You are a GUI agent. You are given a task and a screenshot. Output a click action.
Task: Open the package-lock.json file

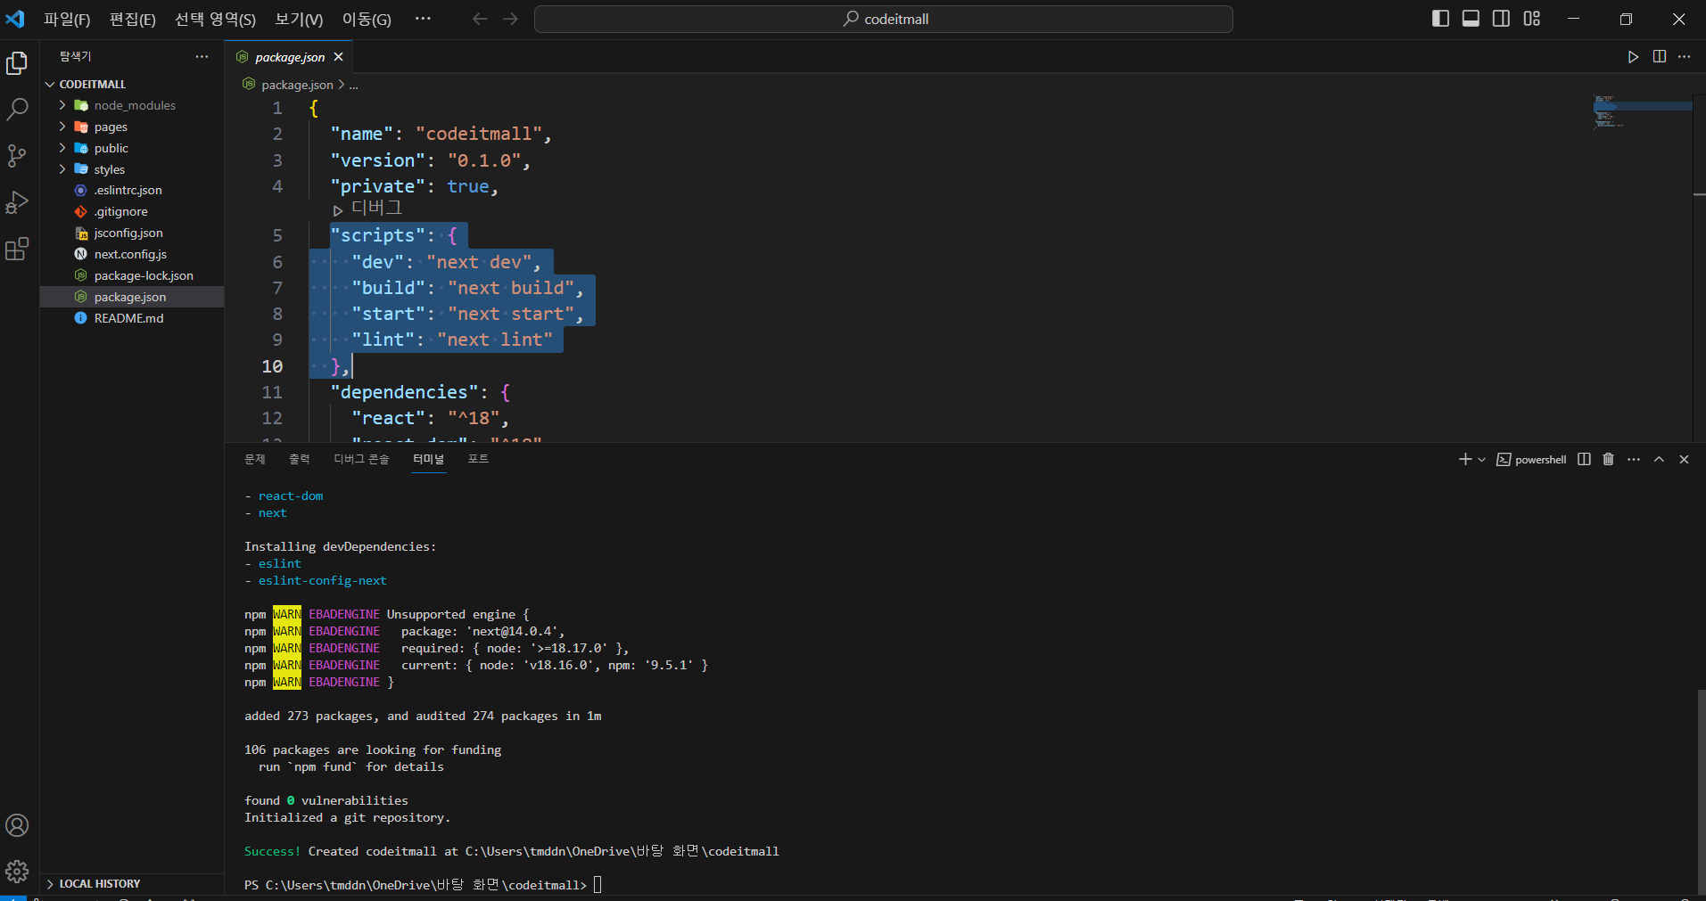tap(132, 275)
